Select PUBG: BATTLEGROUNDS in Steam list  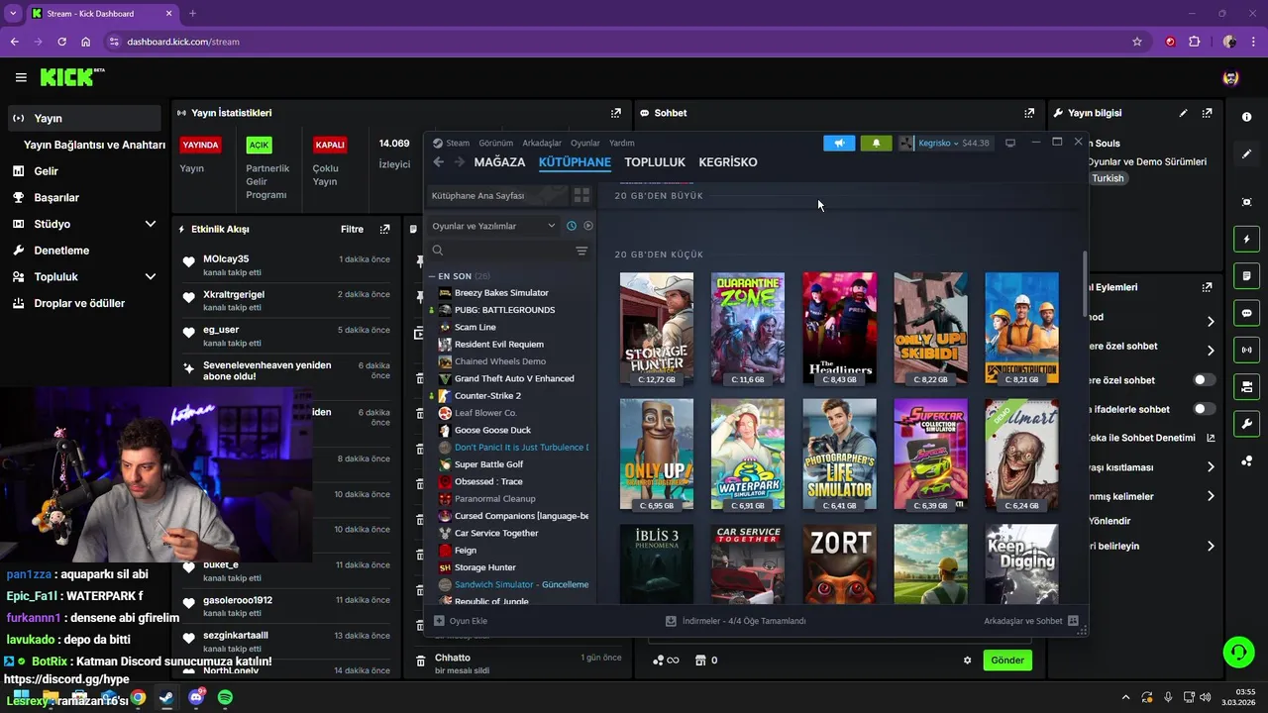504,310
